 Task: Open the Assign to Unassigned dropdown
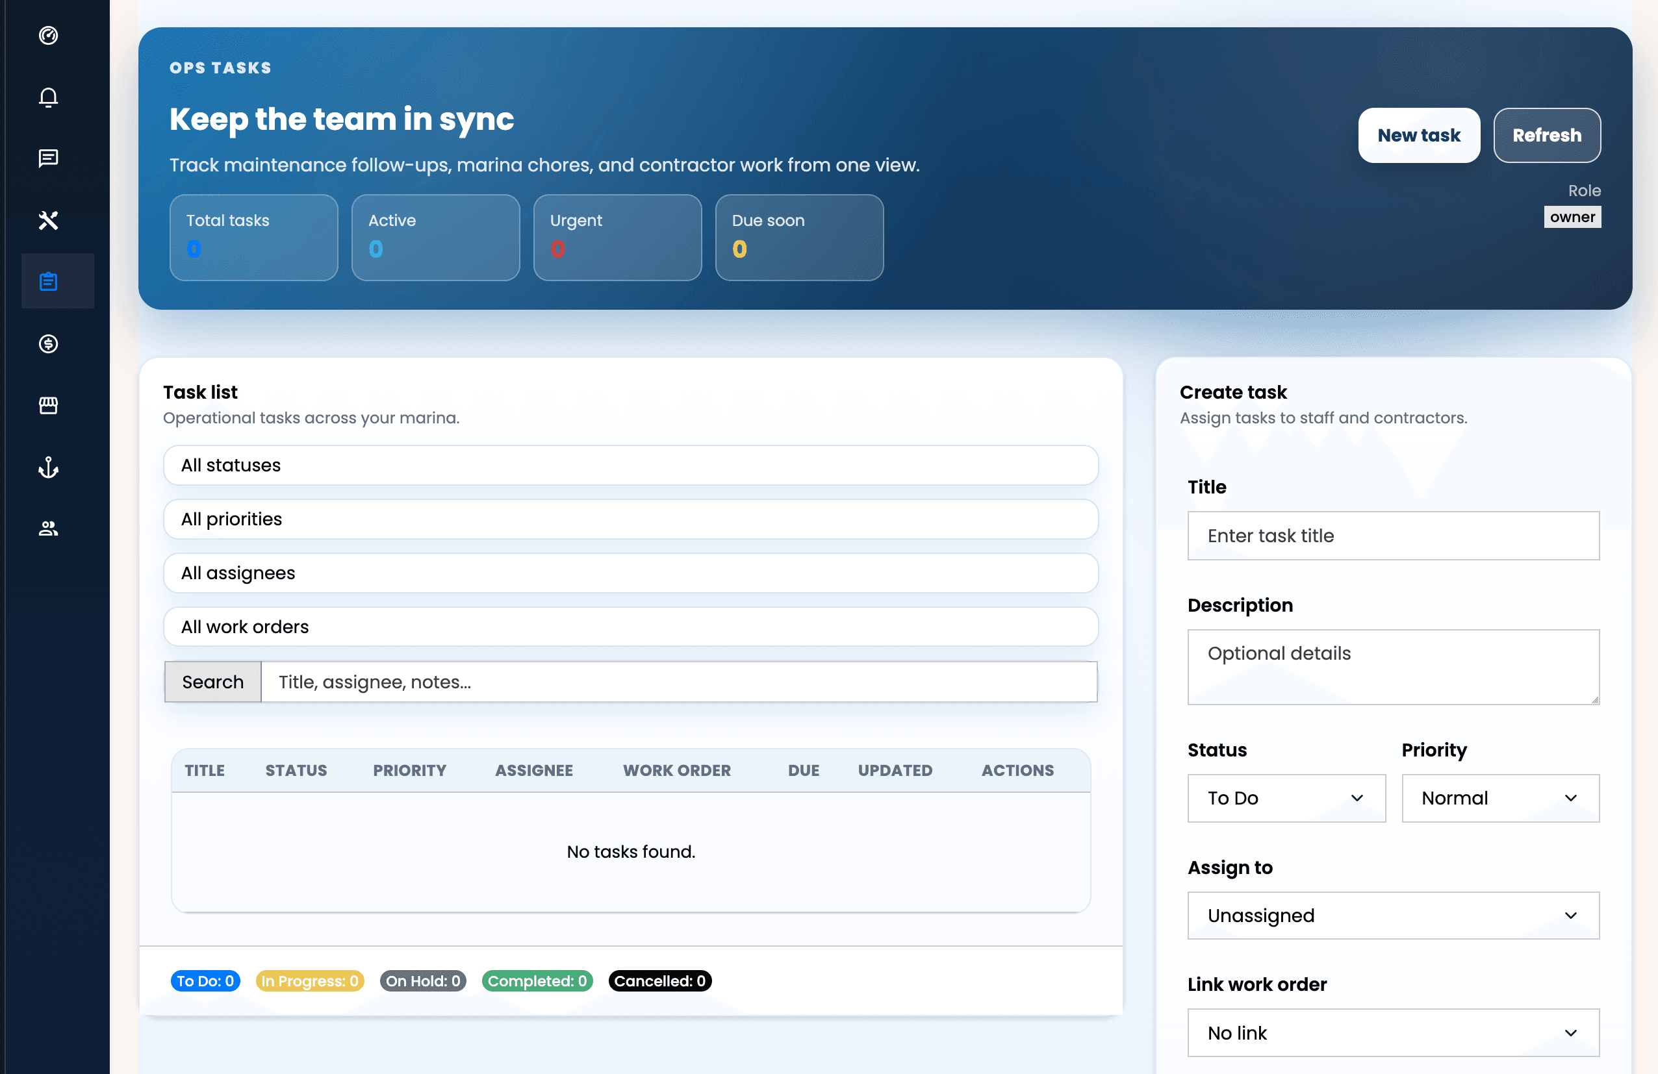pyautogui.click(x=1392, y=916)
